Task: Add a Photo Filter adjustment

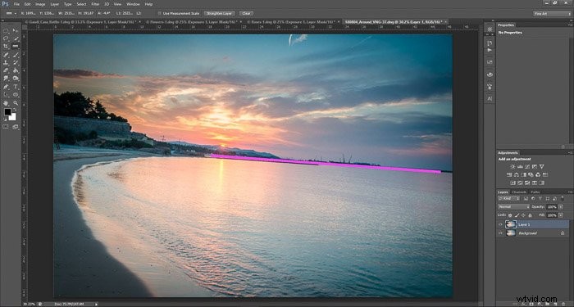Action: pyautogui.click(x=531, y=174)
